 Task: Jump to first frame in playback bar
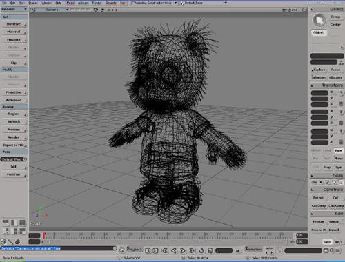164,250
